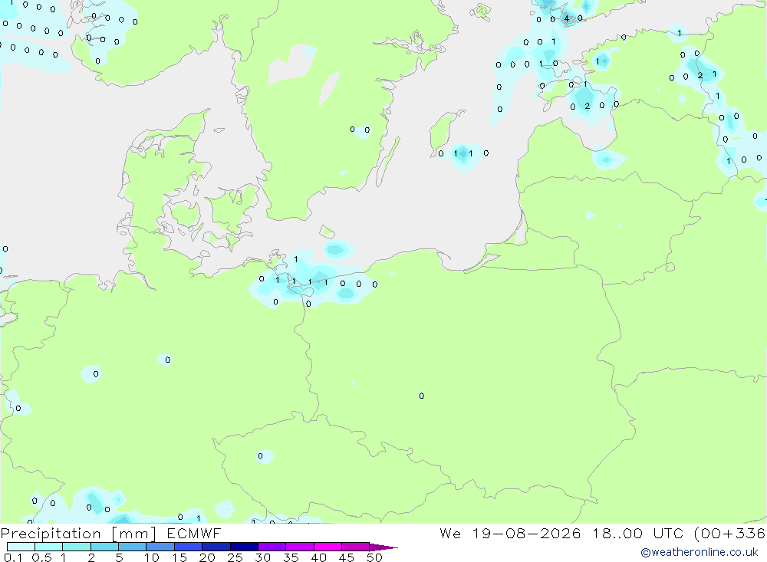Image resolution: width=767 pixels, height=562 pixels.
Task: Click the 25–30 mm navy legend swatch
Action: tap(244, 547)
